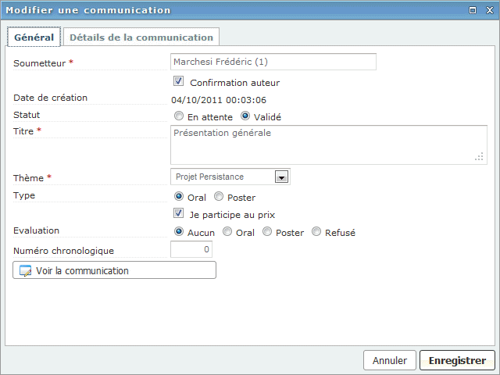This screenshot has width=500, height=375.
Task: Click the Titre text area resize grip
Action: point(479,156)
